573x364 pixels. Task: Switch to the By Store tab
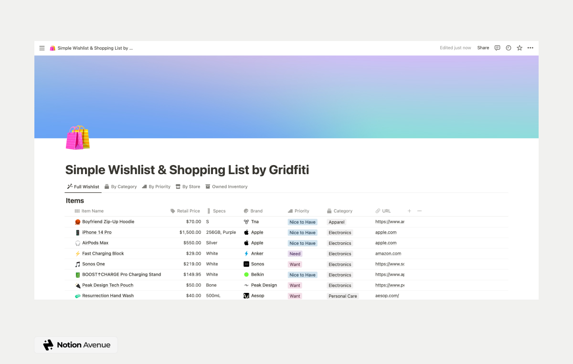click(188, 187)
